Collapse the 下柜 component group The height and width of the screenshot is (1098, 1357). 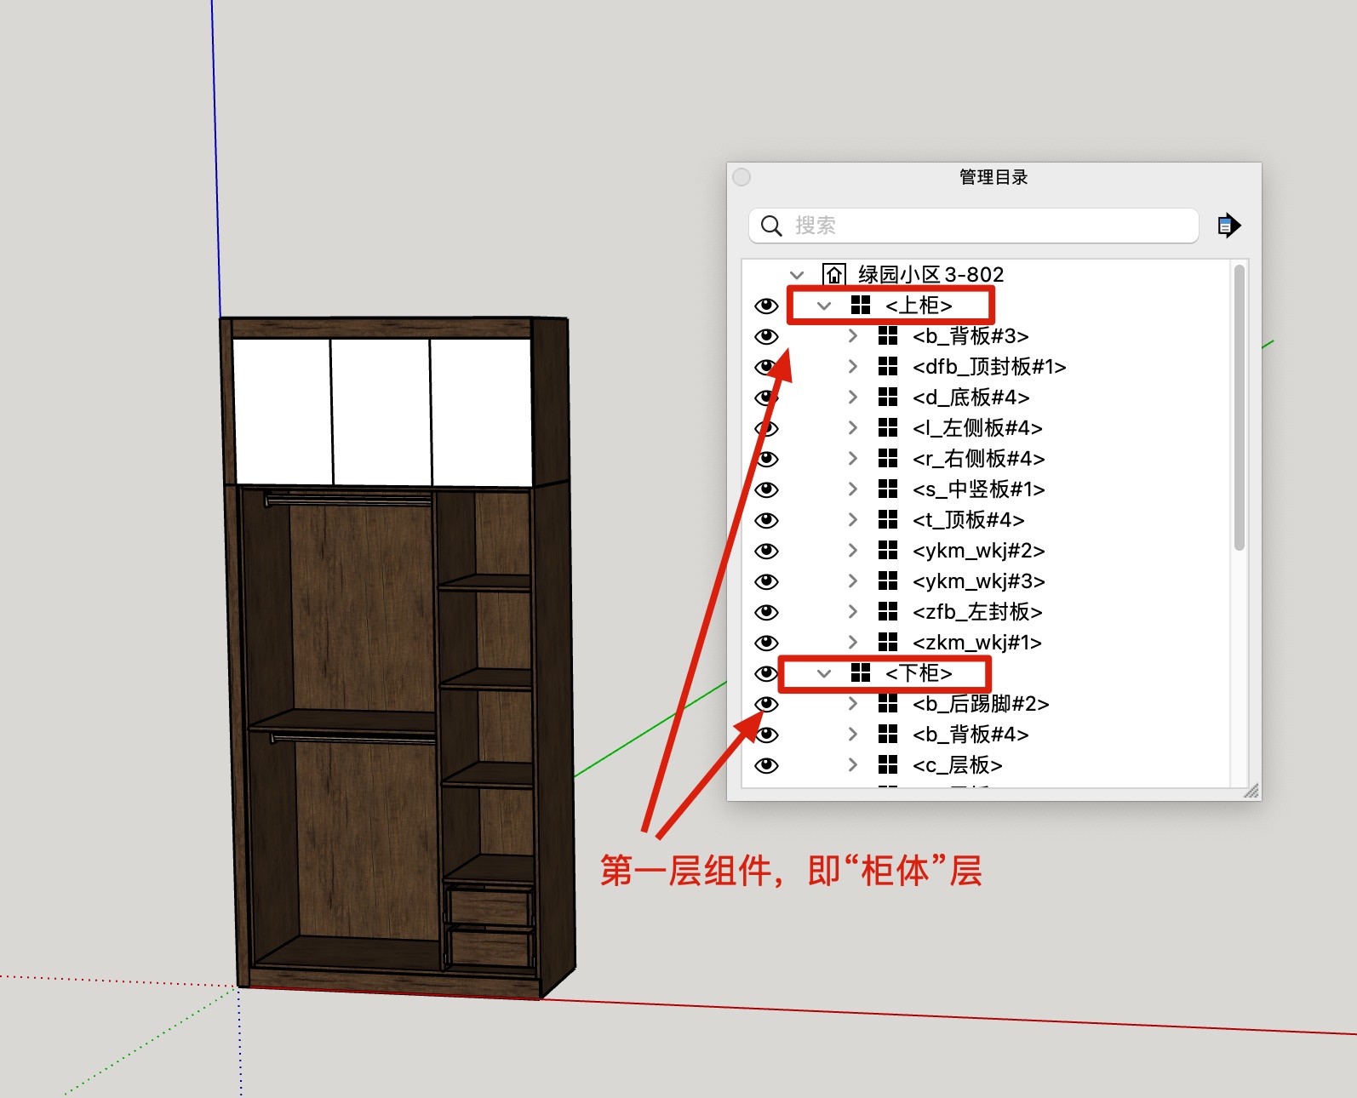824,673
